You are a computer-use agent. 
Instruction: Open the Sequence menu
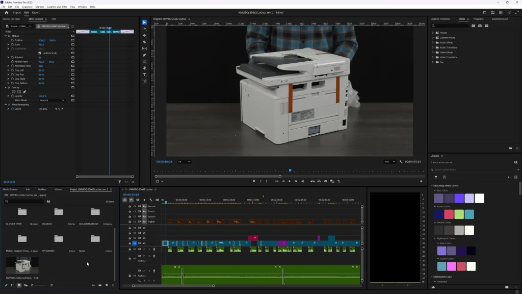pyautogui.click(x=28, y=7)
